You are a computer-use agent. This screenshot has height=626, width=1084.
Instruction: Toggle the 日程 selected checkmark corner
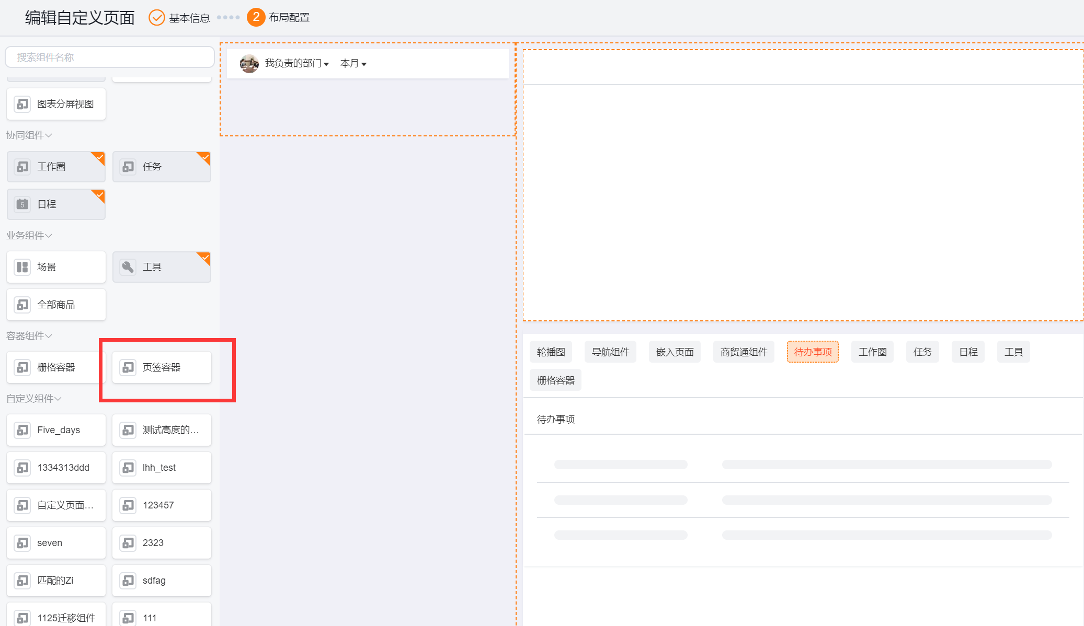coord(99,195)
